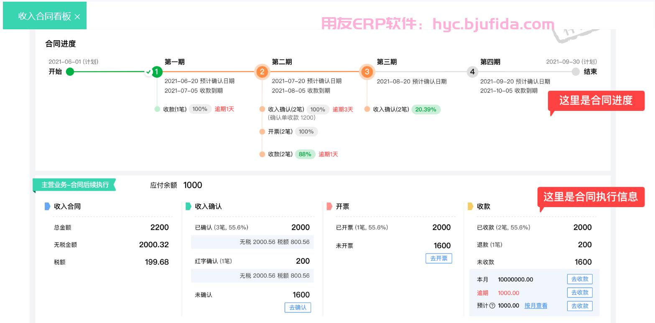The height and width of the screenshot is (323, 655).
Task: Click the 2021-07-20 预计确认日期 text
Action: pos(306,81)
